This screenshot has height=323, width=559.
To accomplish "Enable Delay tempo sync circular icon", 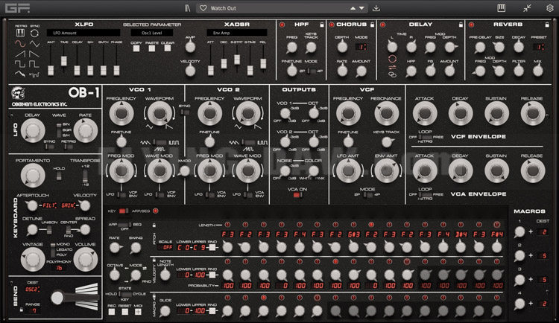I will coord(392,58).
